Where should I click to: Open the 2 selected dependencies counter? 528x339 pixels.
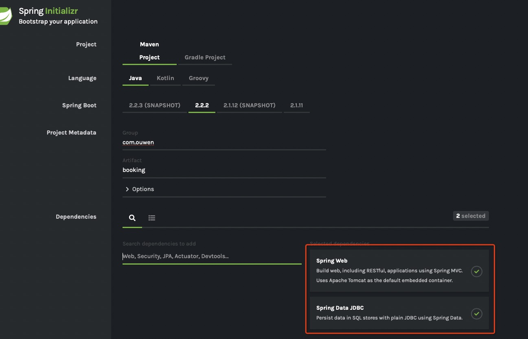[x=471, y=216]
